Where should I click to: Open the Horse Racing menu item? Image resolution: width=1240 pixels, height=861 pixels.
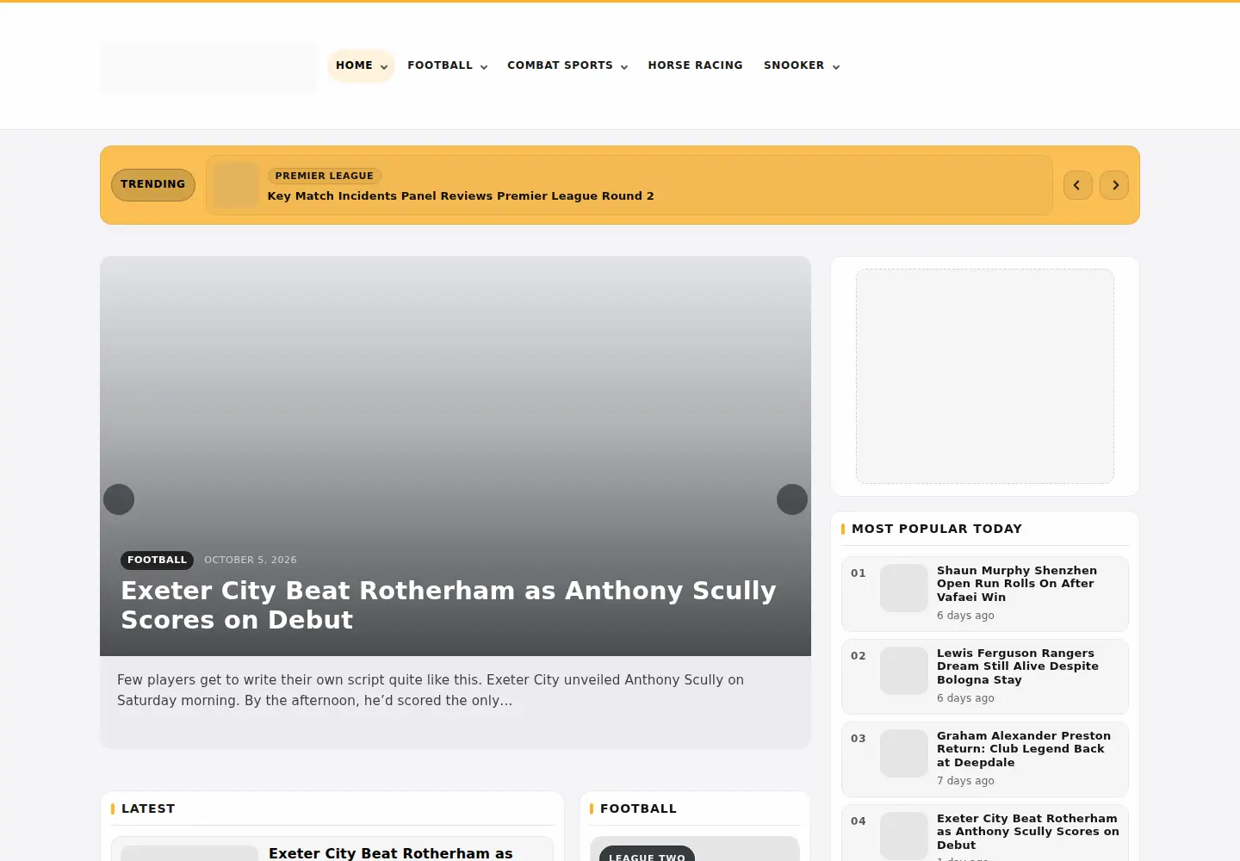click(695, 65)
